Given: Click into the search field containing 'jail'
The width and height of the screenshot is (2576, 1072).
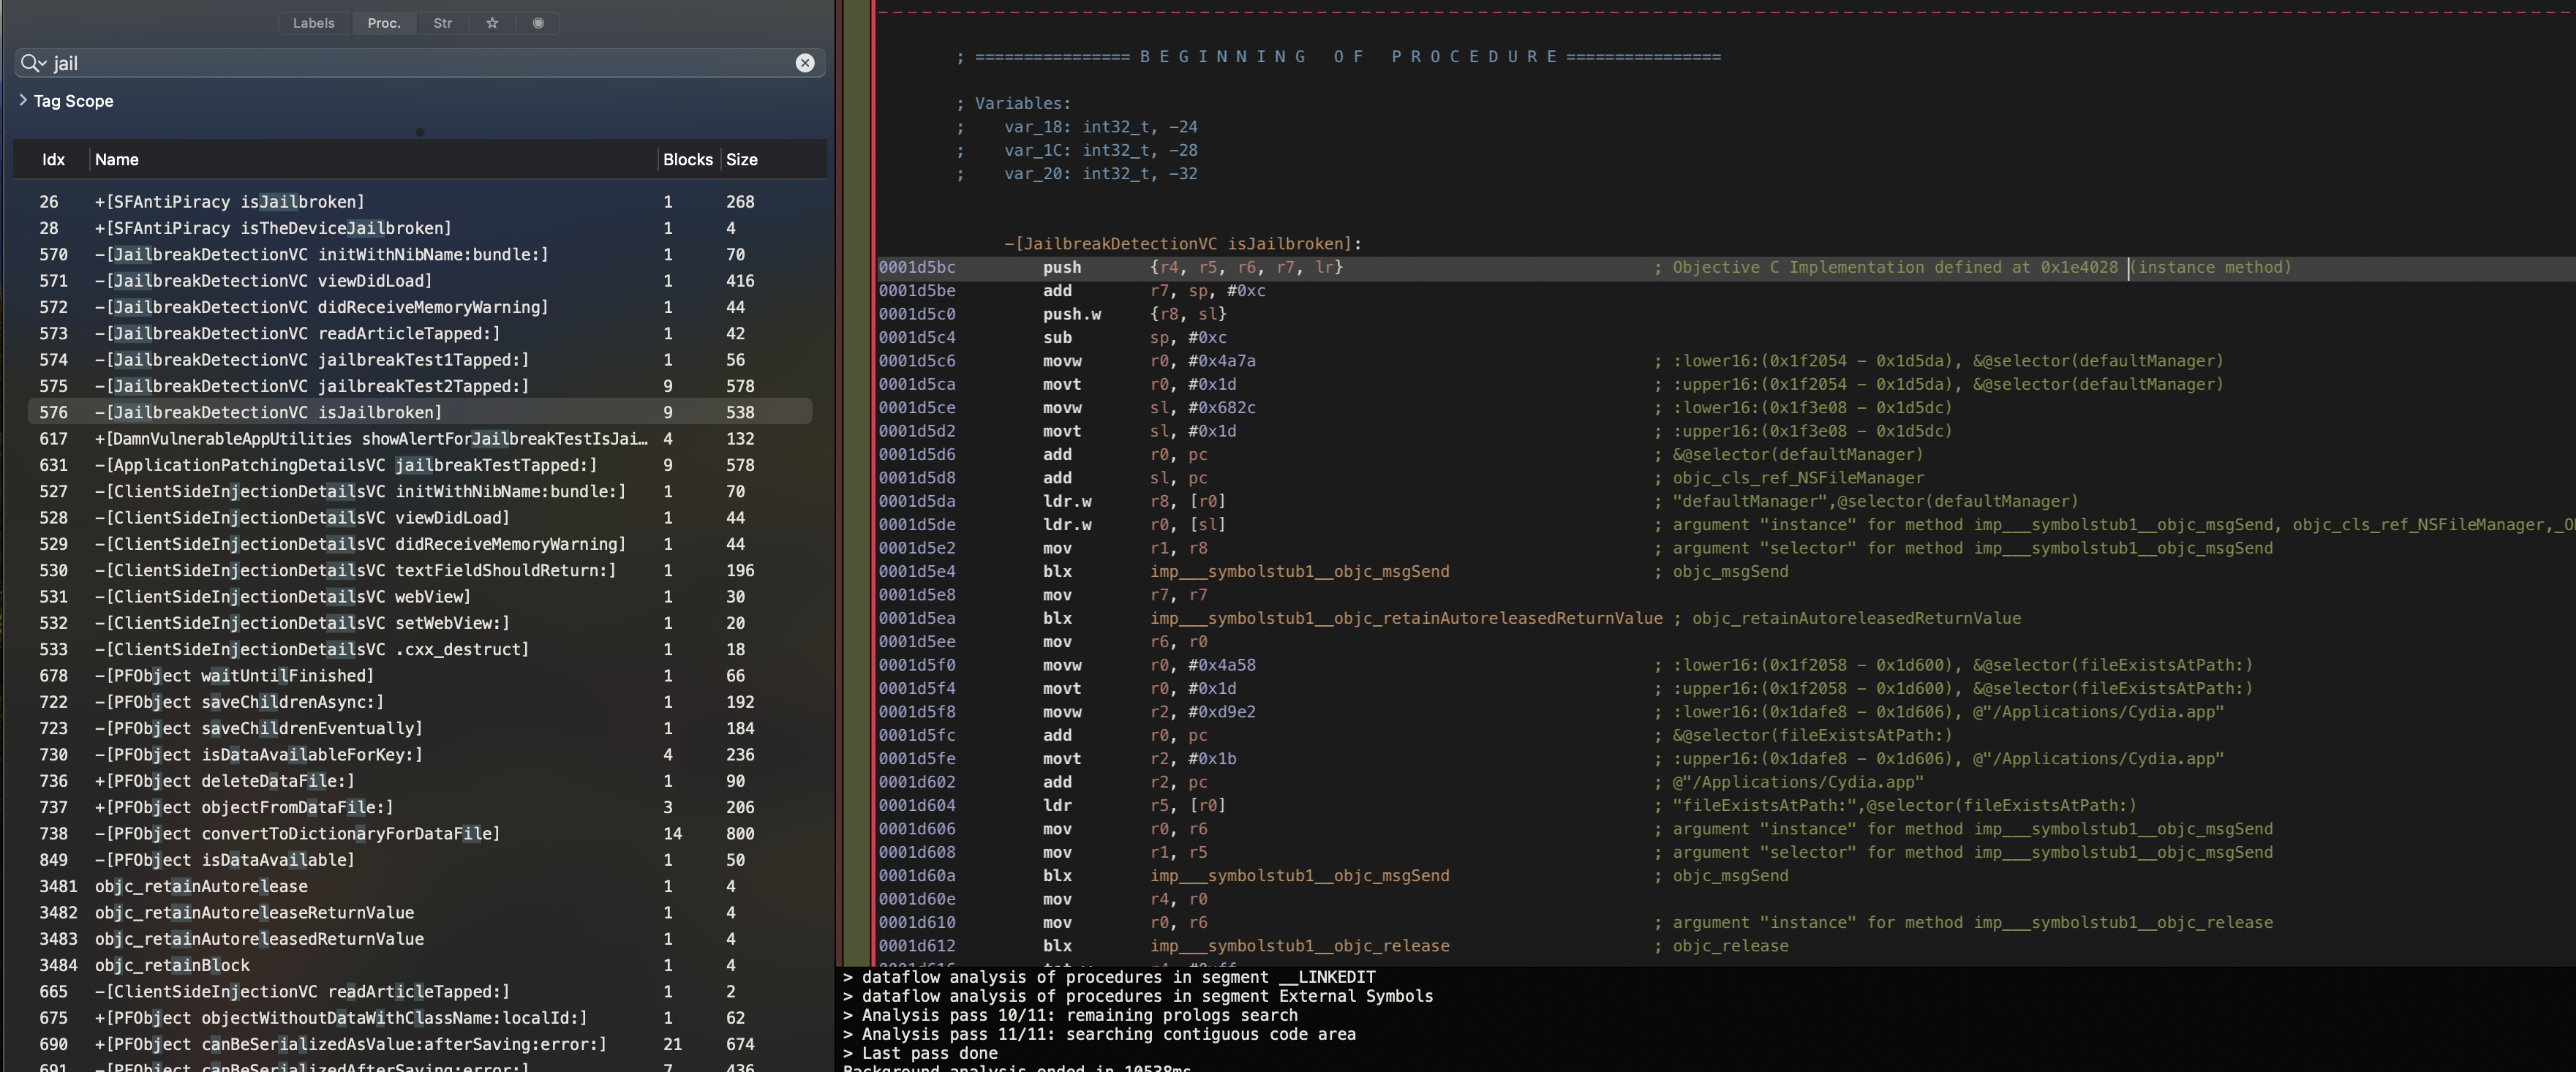Looking at the screenshot, I should coord(420,63).
